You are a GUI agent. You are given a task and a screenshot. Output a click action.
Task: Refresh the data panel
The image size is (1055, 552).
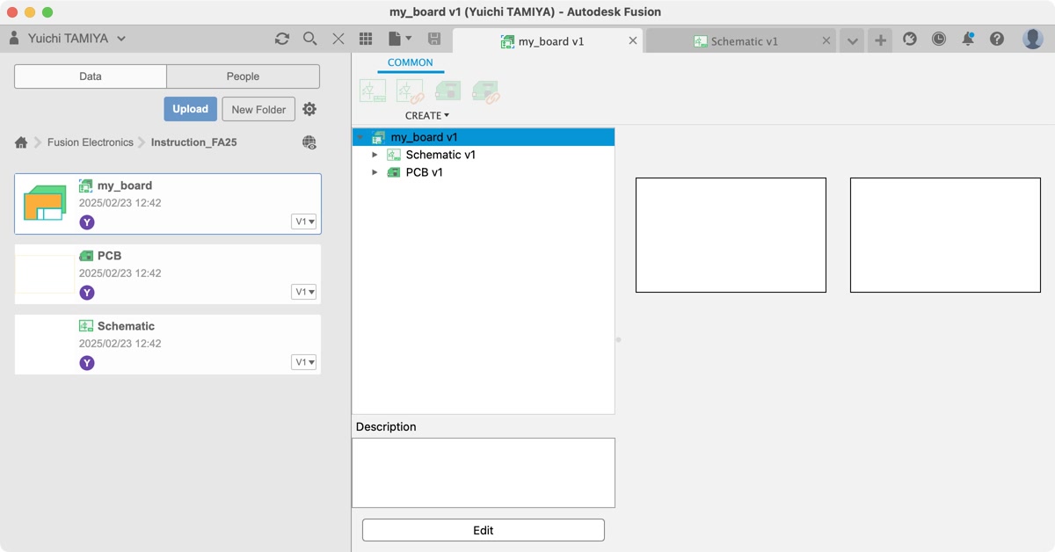click(282, 39)
